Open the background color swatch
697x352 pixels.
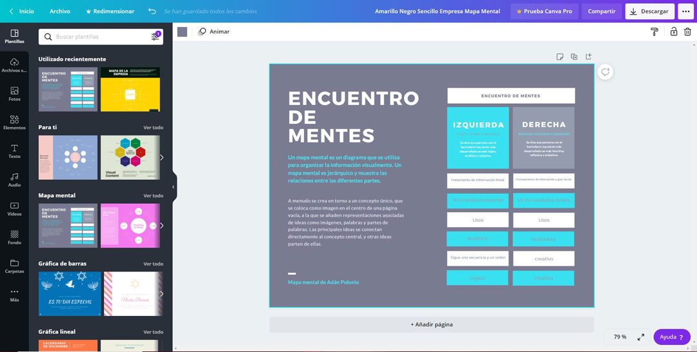(182, 32)
